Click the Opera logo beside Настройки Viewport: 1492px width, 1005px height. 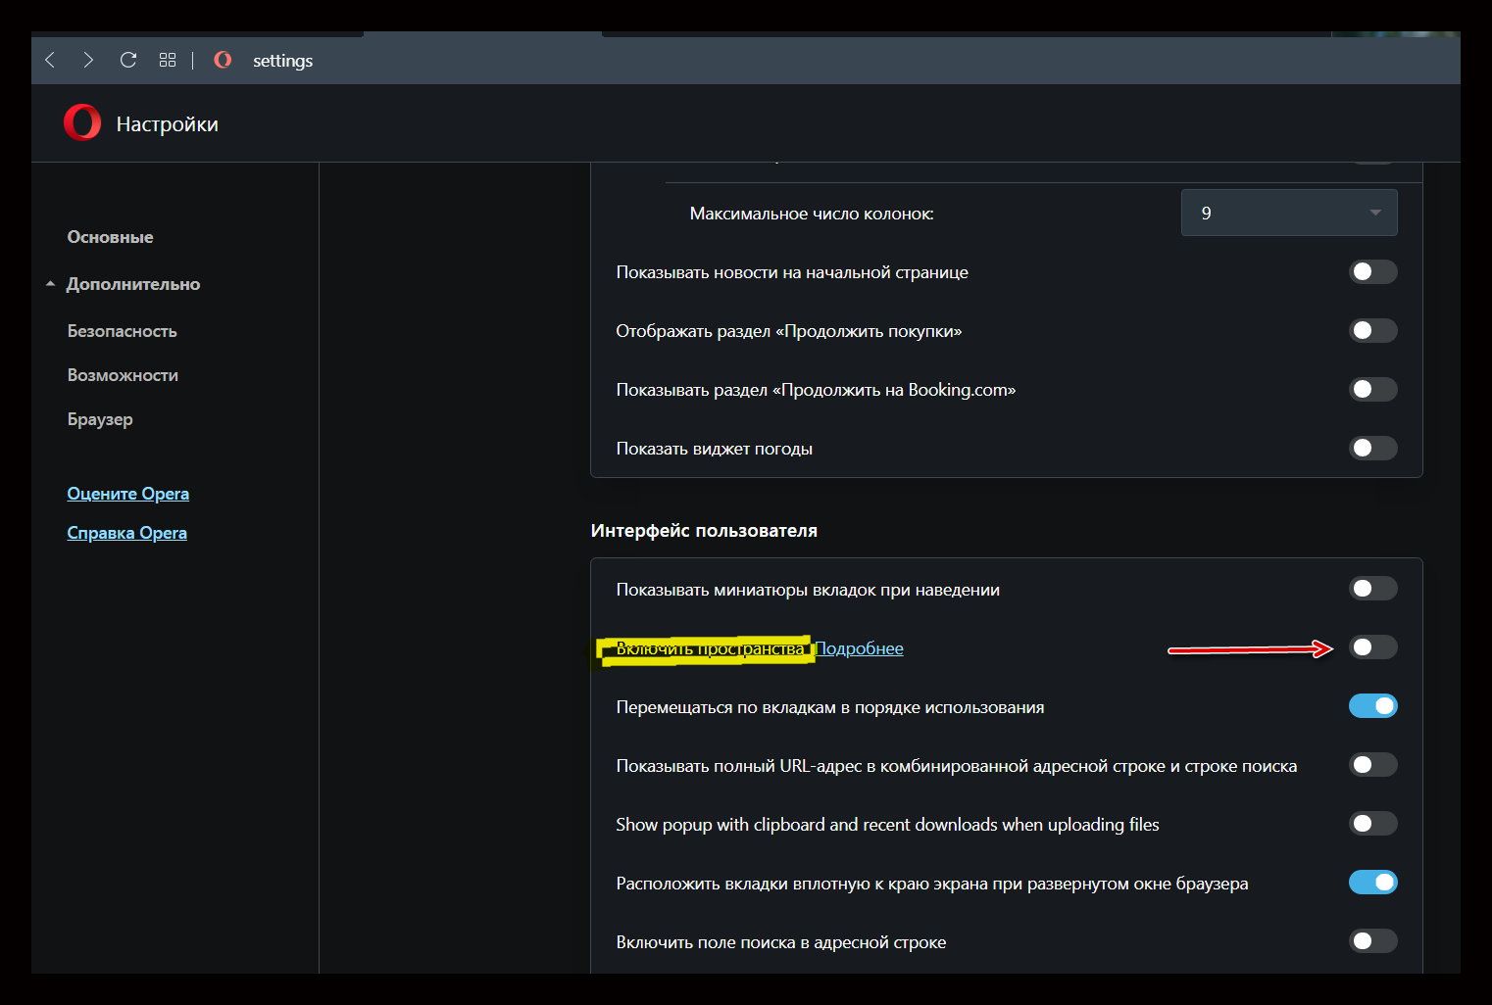(x=82, y=122)
